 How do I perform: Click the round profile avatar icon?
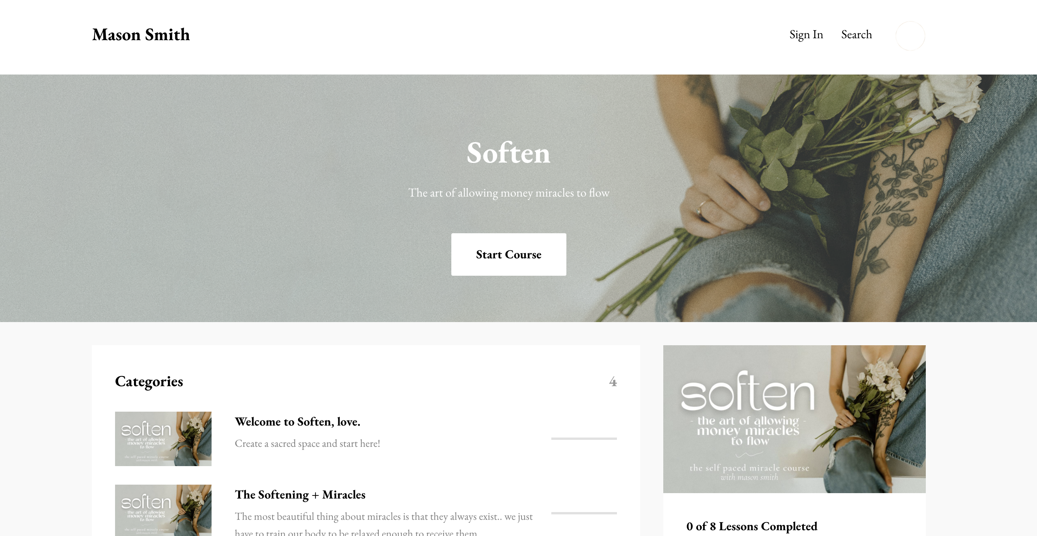coord(910,36)
